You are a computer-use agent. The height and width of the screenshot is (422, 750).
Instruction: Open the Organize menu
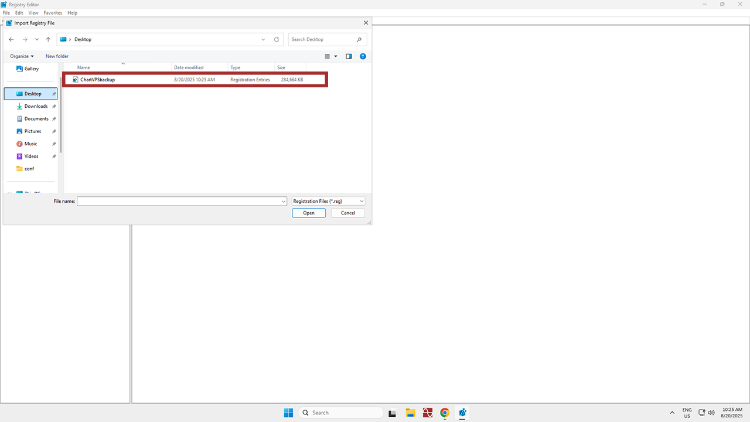(x=22, y=56)
